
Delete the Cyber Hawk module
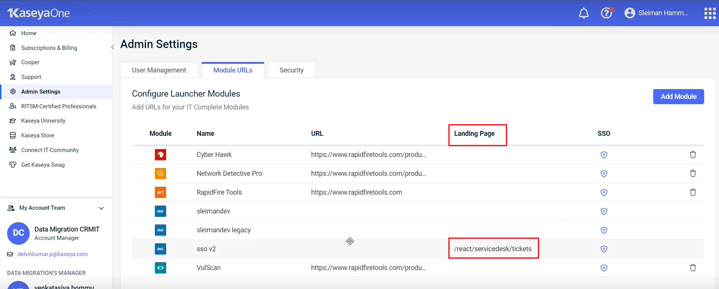pyautogui.click(x=693, y=155)
